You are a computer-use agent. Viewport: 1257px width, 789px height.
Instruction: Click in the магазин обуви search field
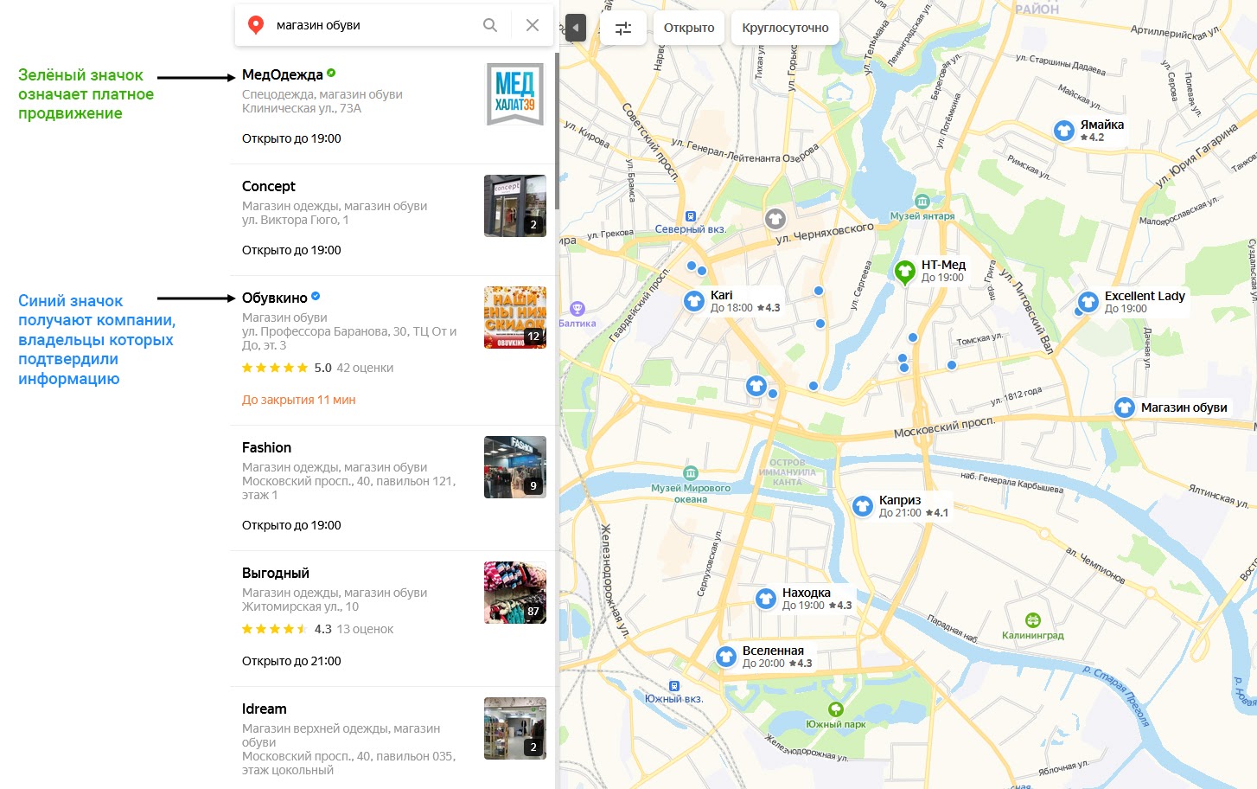372,25
